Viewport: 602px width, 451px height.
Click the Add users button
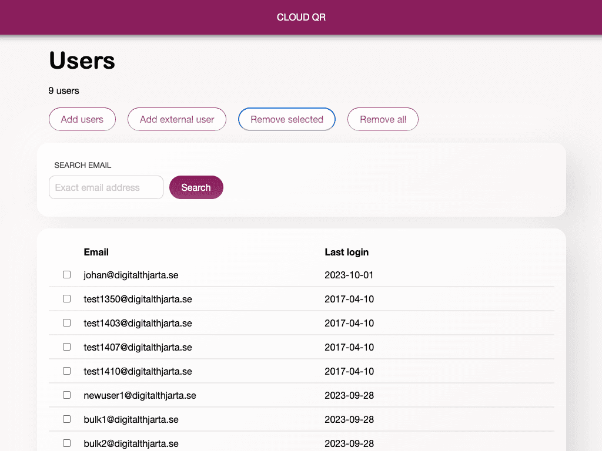point(82,119)
